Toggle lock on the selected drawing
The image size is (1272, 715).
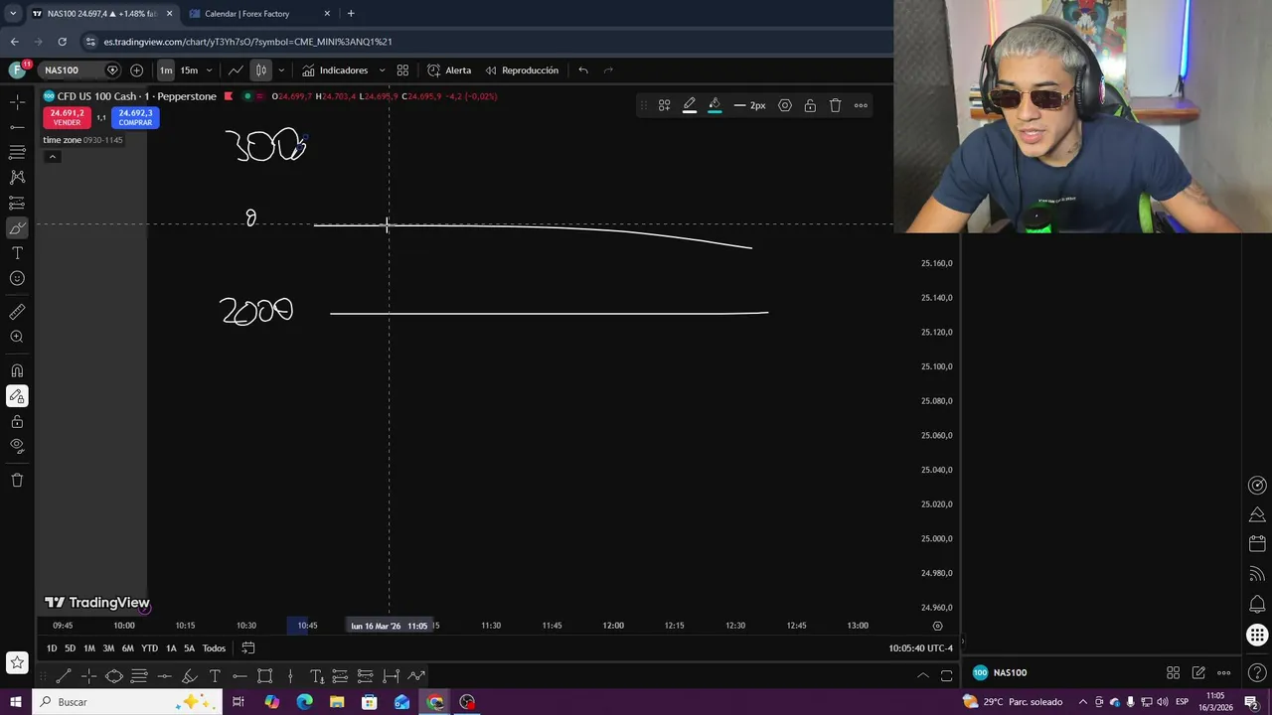tap(810, 105)
